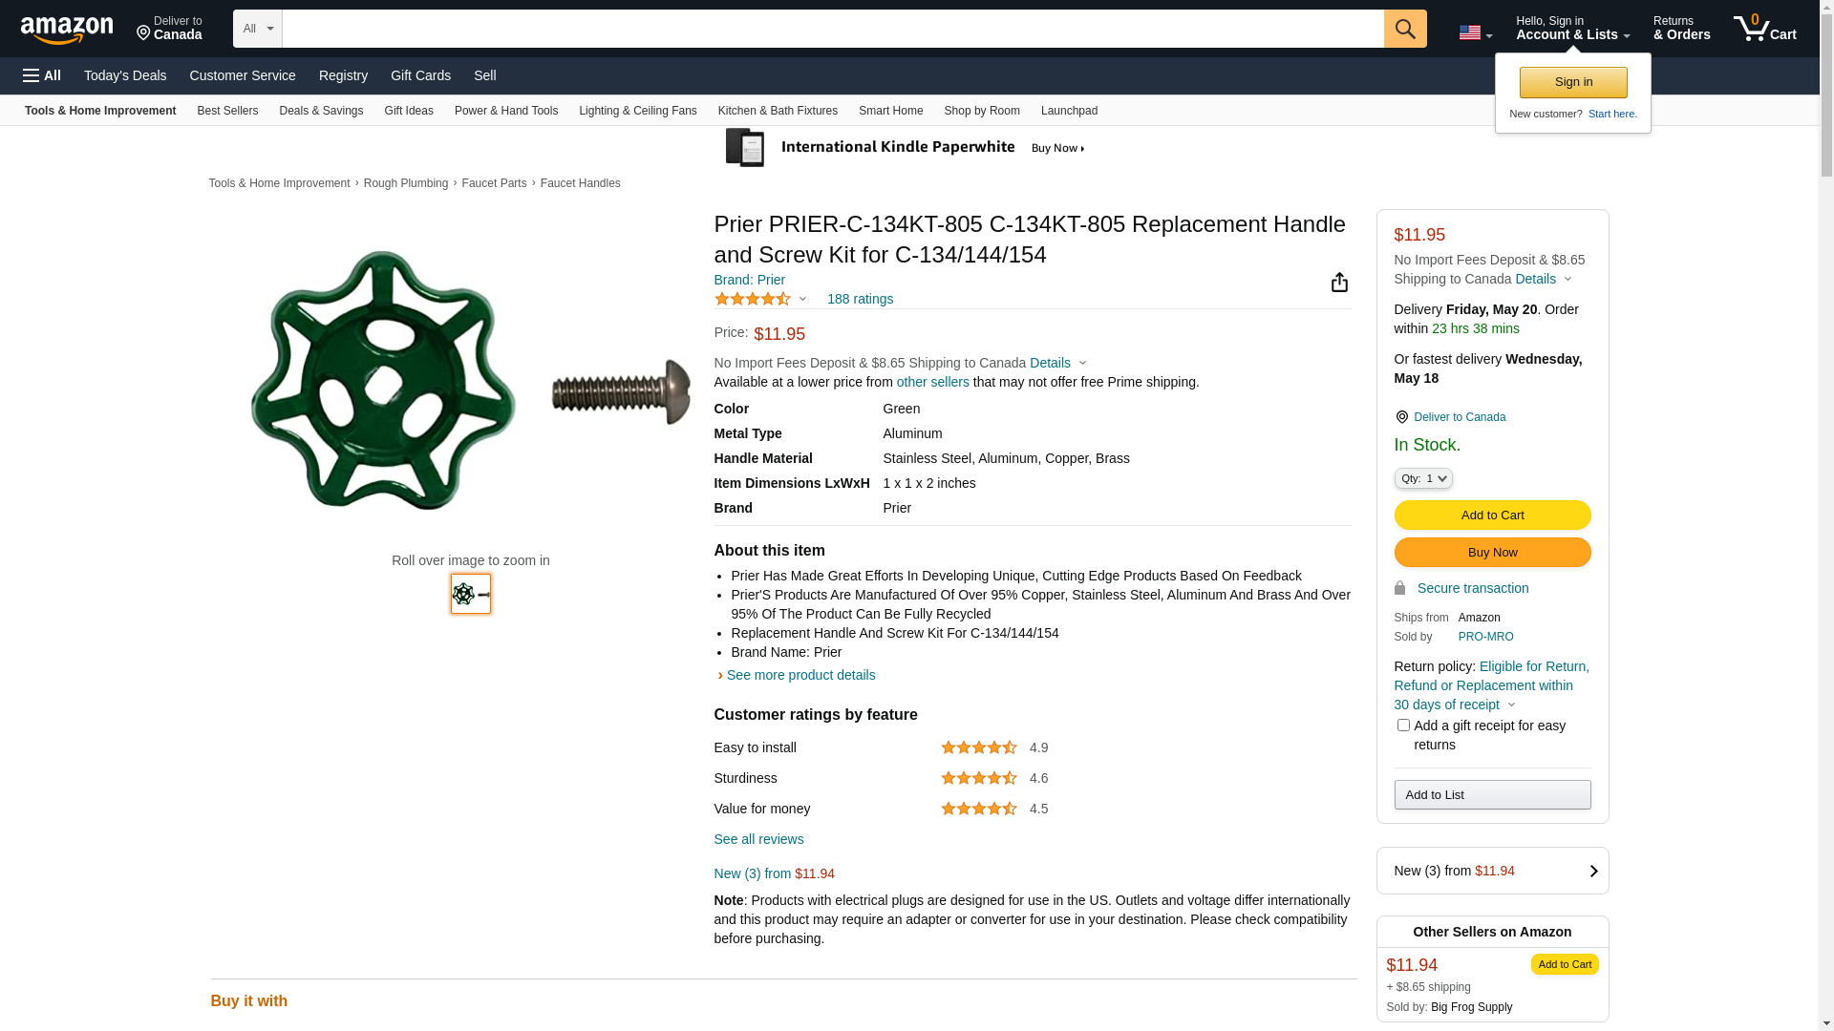
Task: Click the star rating under brand
Action: [x=753, y=299]
